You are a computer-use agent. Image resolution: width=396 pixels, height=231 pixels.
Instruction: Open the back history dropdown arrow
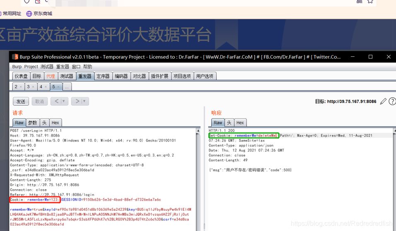point(64,101)
